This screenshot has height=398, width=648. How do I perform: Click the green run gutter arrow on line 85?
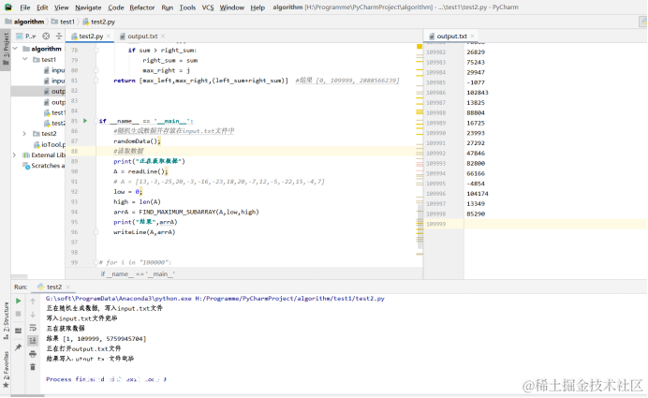click(x=85, y=121)
